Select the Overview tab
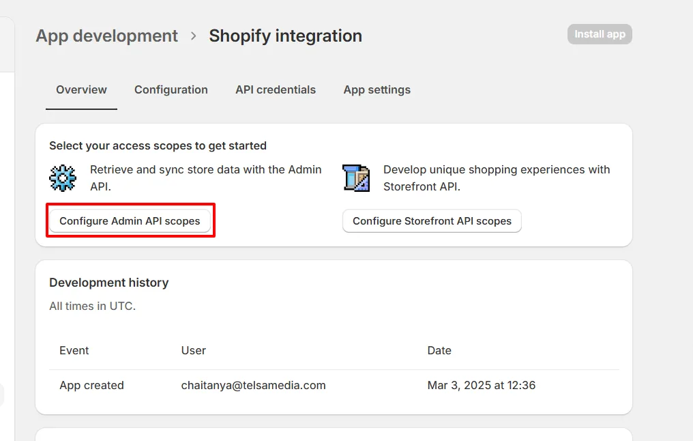693x441 pixels. coord(81,90)
